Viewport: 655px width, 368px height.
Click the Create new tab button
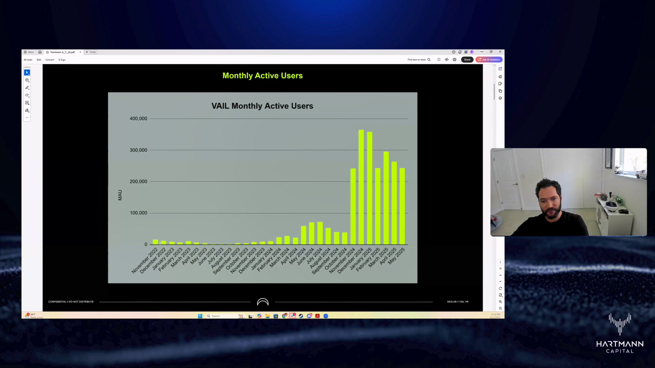click(91, 52)
